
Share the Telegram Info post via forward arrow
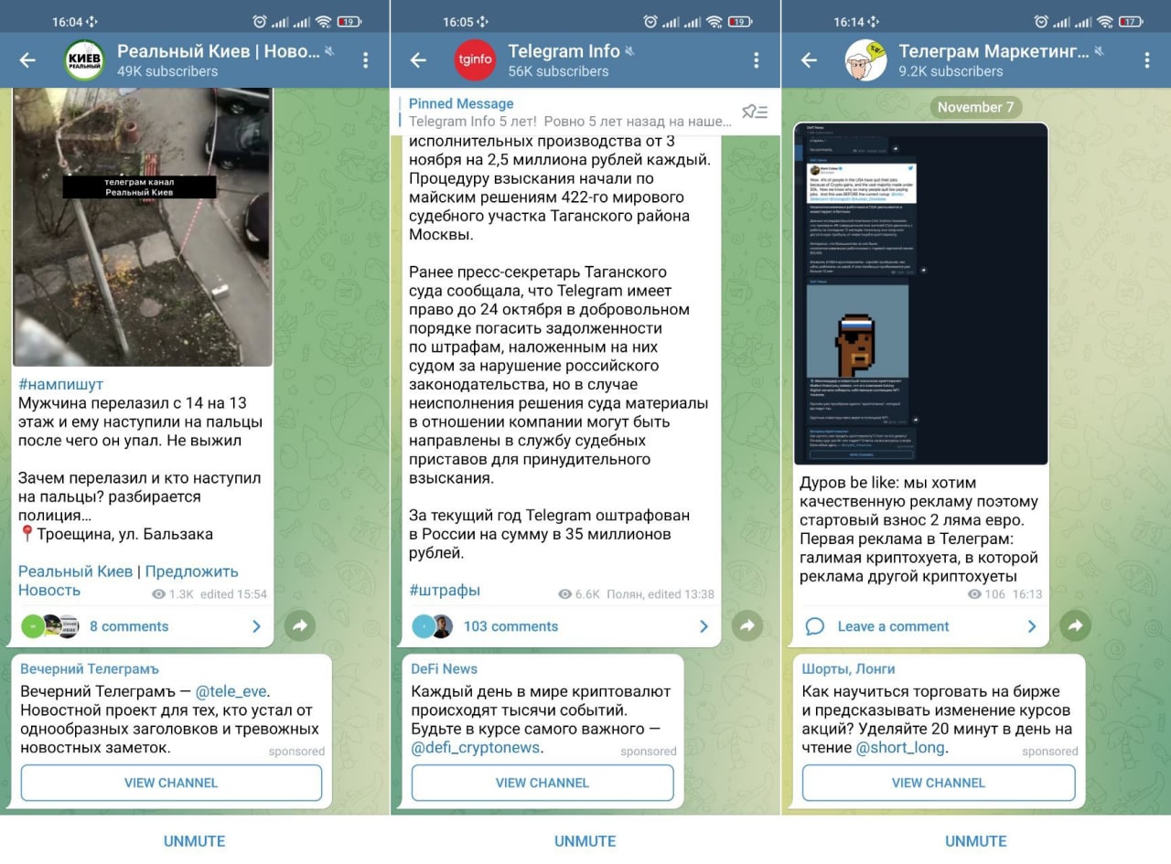tap(747, 625)
